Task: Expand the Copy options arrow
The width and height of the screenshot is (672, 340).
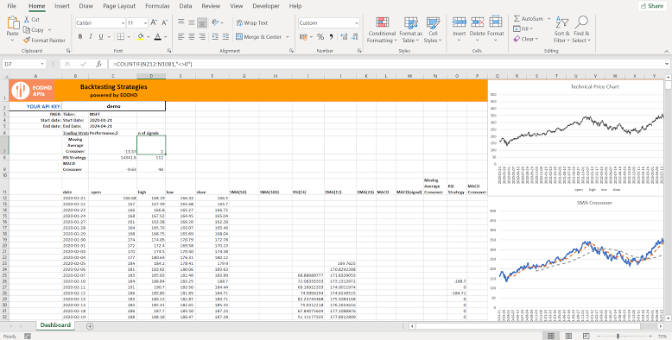Action: (x=49, y=30)
